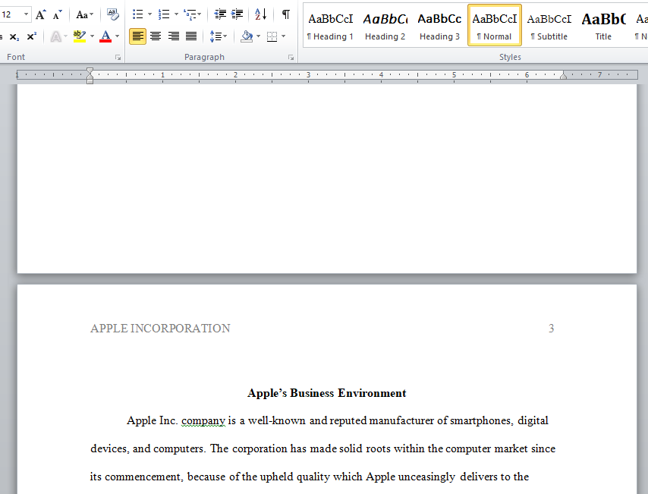Screen dimensions: 648x494
Task: Click the word unceasingly in the paragraph
Action: pyautogui.click(x=427, y=477)
